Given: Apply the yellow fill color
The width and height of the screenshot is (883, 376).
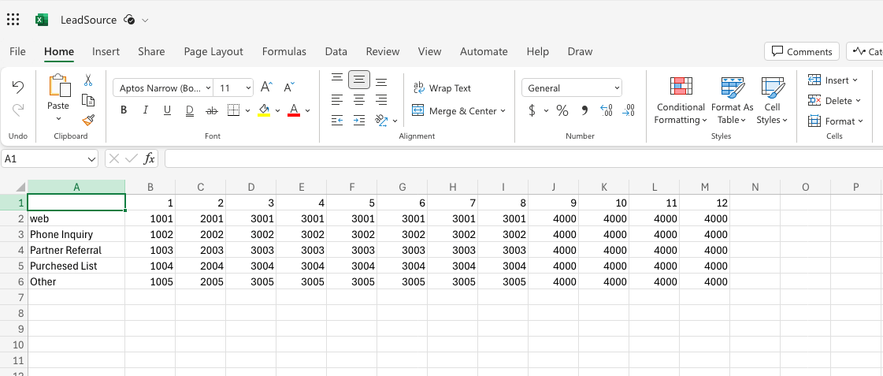Looking at the screenshot, I should [264, 110].
